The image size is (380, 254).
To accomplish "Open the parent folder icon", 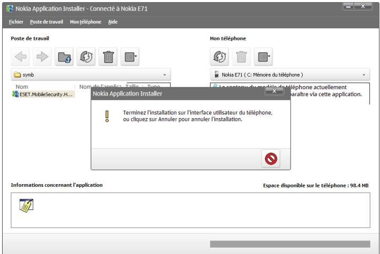I will coord(64,57).
